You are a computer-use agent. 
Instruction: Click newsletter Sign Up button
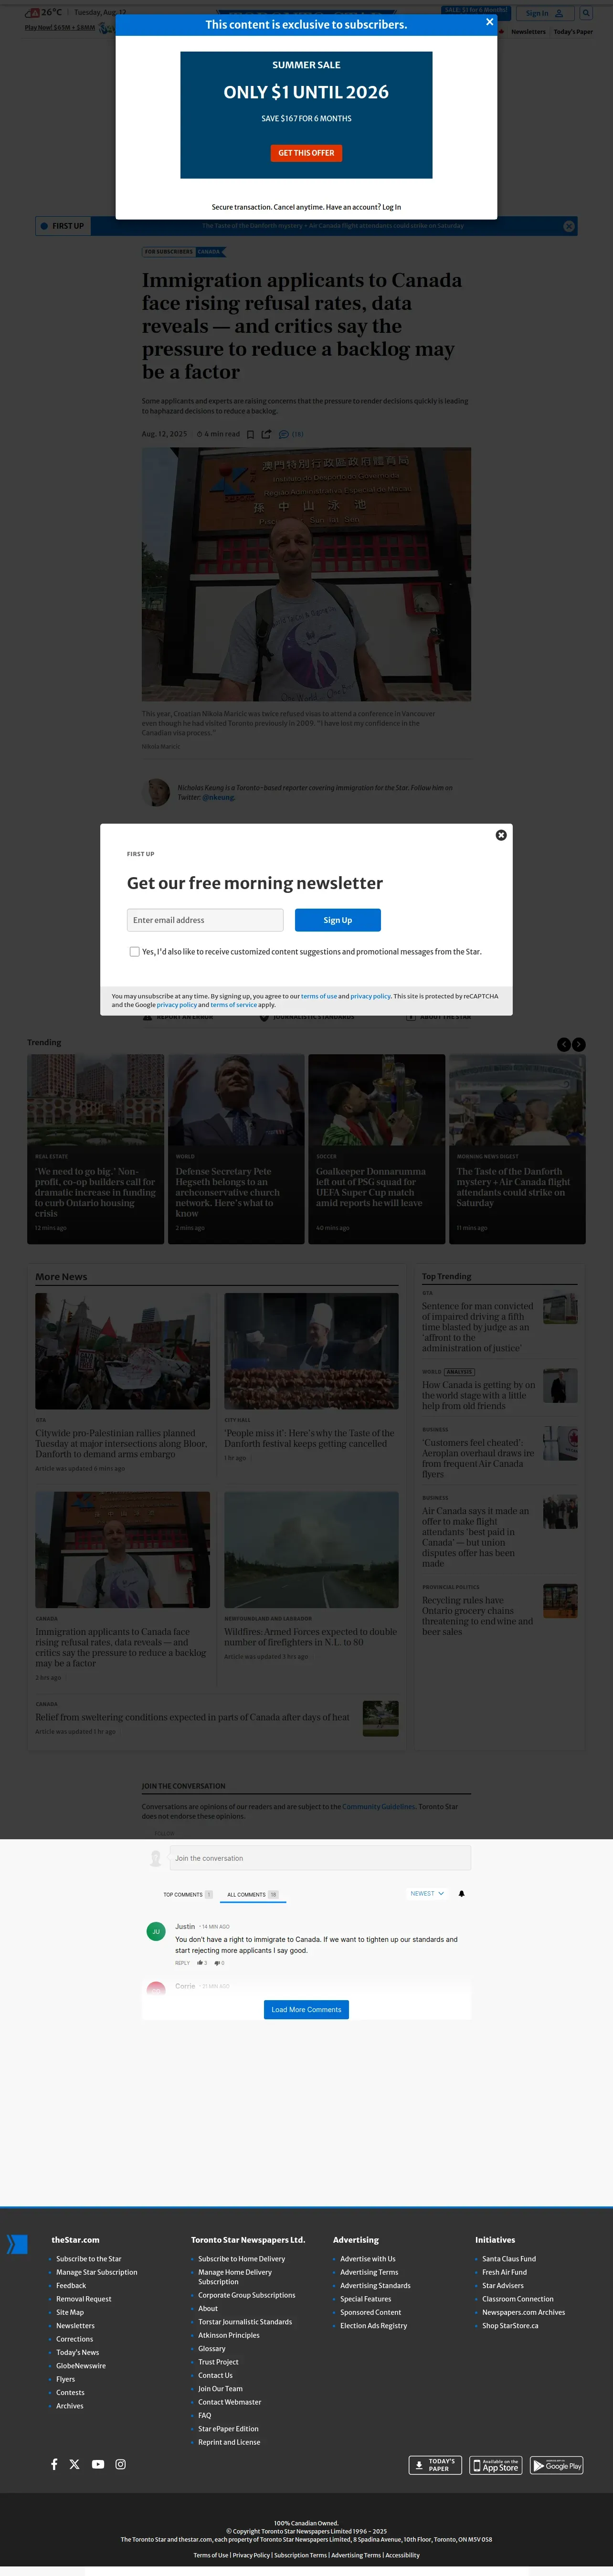pos(338,920)
